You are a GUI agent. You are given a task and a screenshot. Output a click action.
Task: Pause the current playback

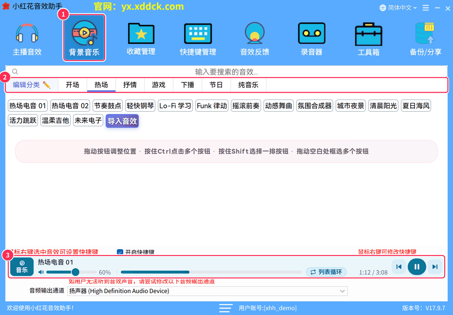click(x=416, y=267)
